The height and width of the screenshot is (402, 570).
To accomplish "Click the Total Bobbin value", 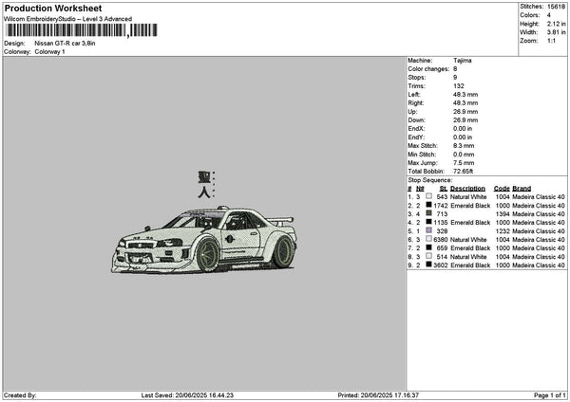I will tap(464, 172).
